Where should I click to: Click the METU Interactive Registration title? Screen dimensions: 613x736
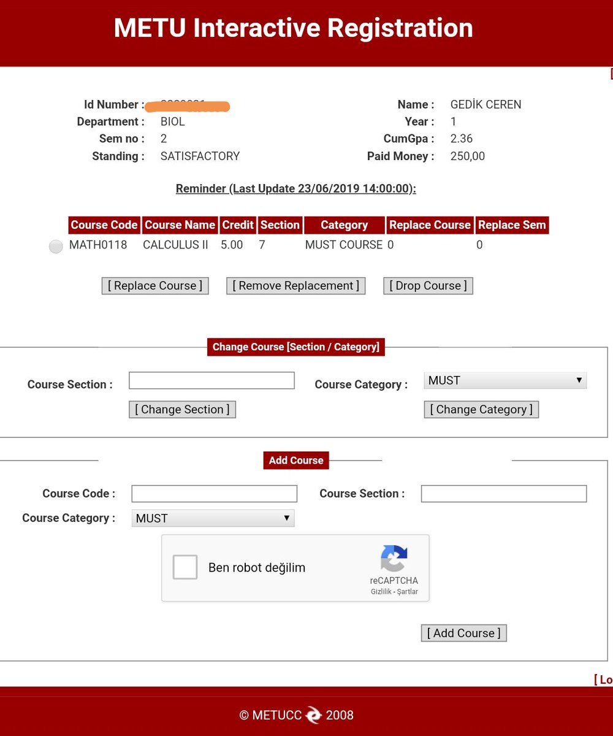pos(294,28)
